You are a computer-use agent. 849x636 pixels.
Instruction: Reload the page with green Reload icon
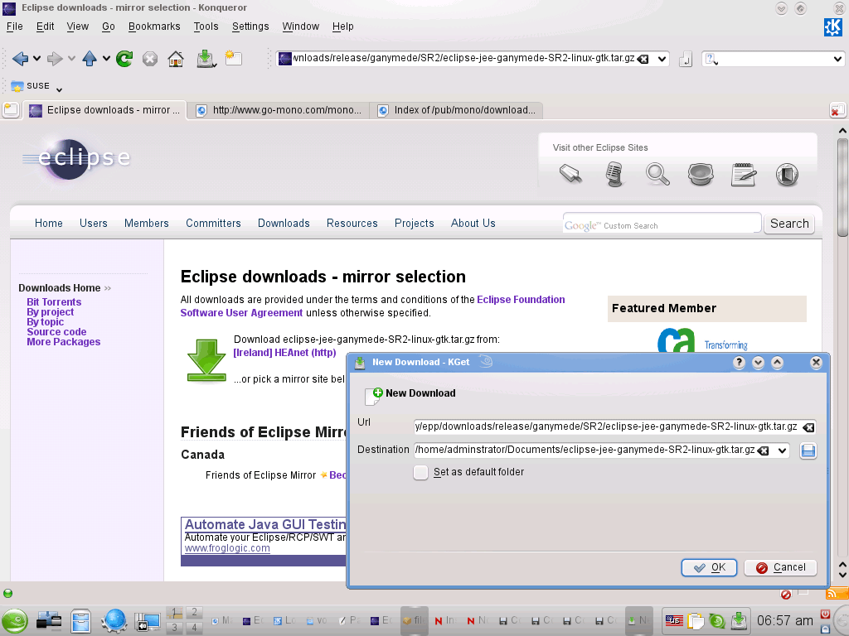(124, 59)
